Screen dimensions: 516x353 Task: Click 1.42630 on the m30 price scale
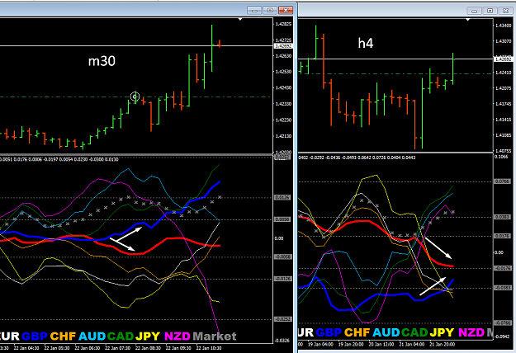click(283, 56)
